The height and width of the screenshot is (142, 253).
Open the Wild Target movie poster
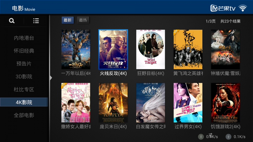[150, 49]
